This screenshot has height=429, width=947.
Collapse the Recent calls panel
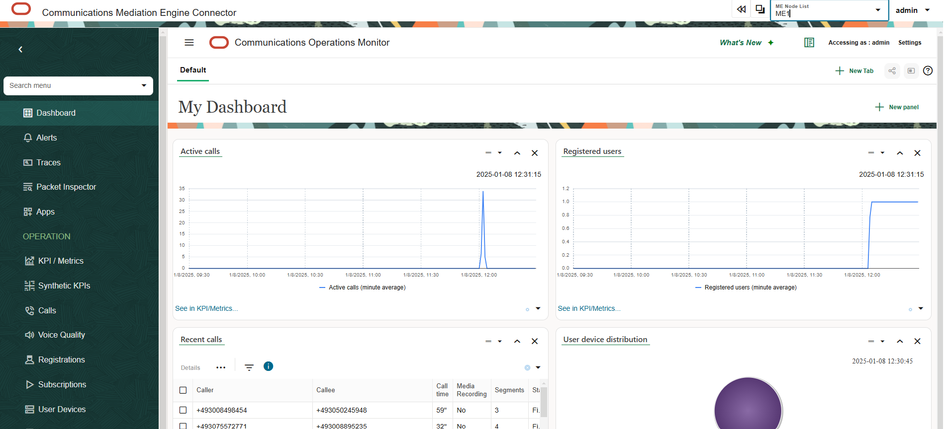tap(517, 341)
